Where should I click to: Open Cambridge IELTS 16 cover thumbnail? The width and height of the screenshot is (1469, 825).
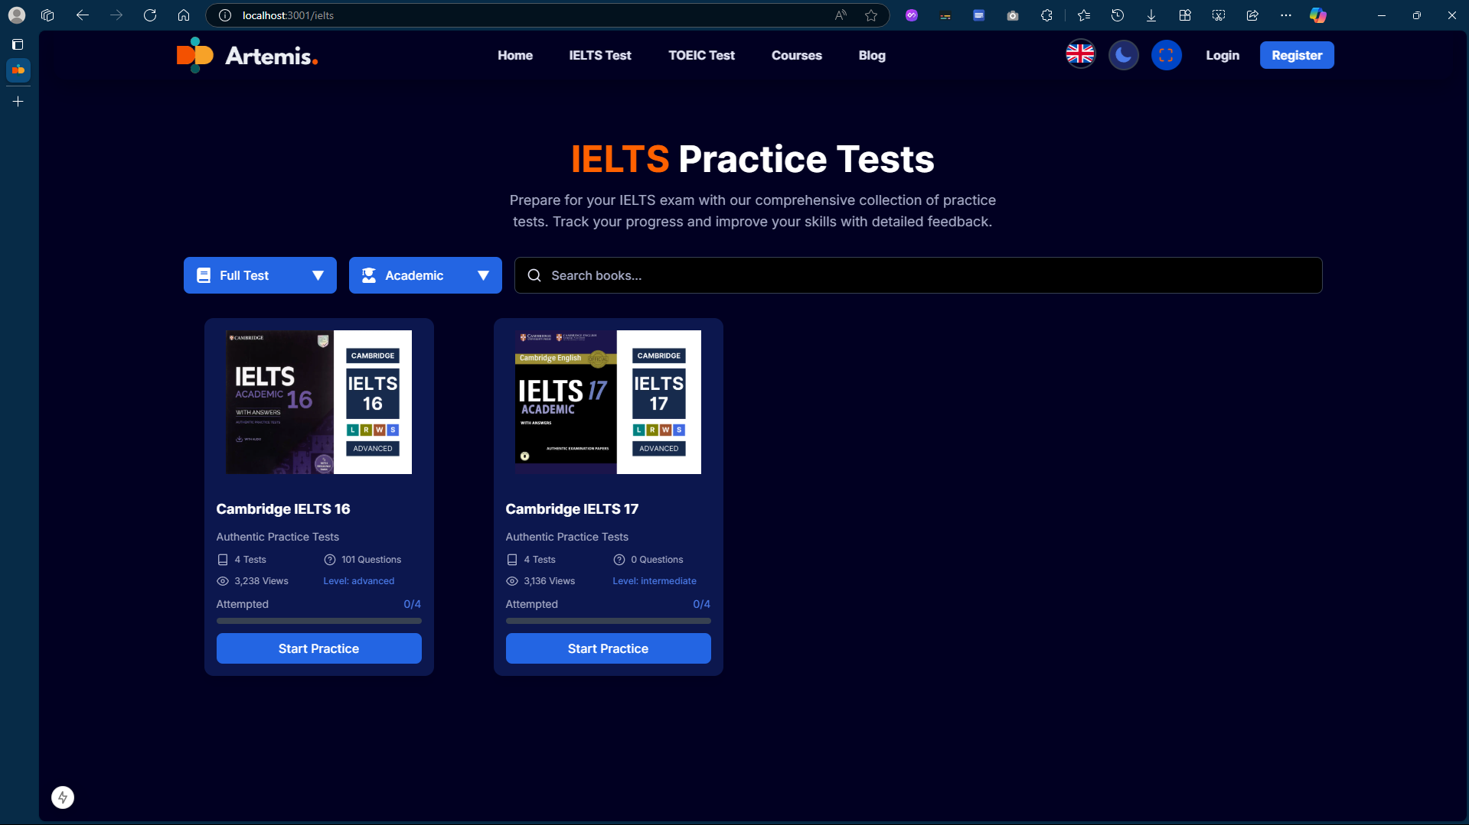coord(318,402)
